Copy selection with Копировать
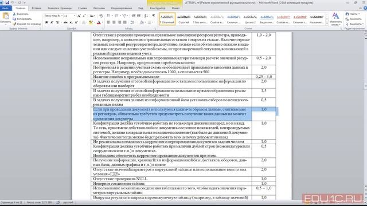Image resolution: width=367 pixels, height=206 pixels. 22,19
